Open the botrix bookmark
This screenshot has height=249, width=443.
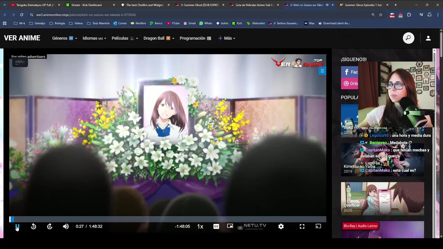[x=222, y=23]
